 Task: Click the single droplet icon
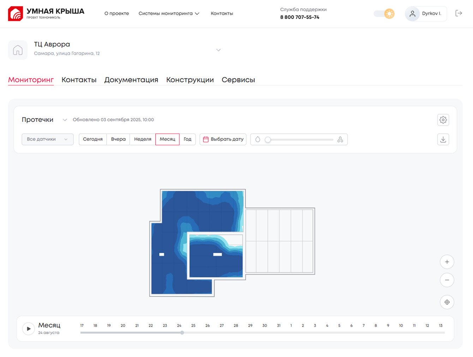[x=258, y=139]
